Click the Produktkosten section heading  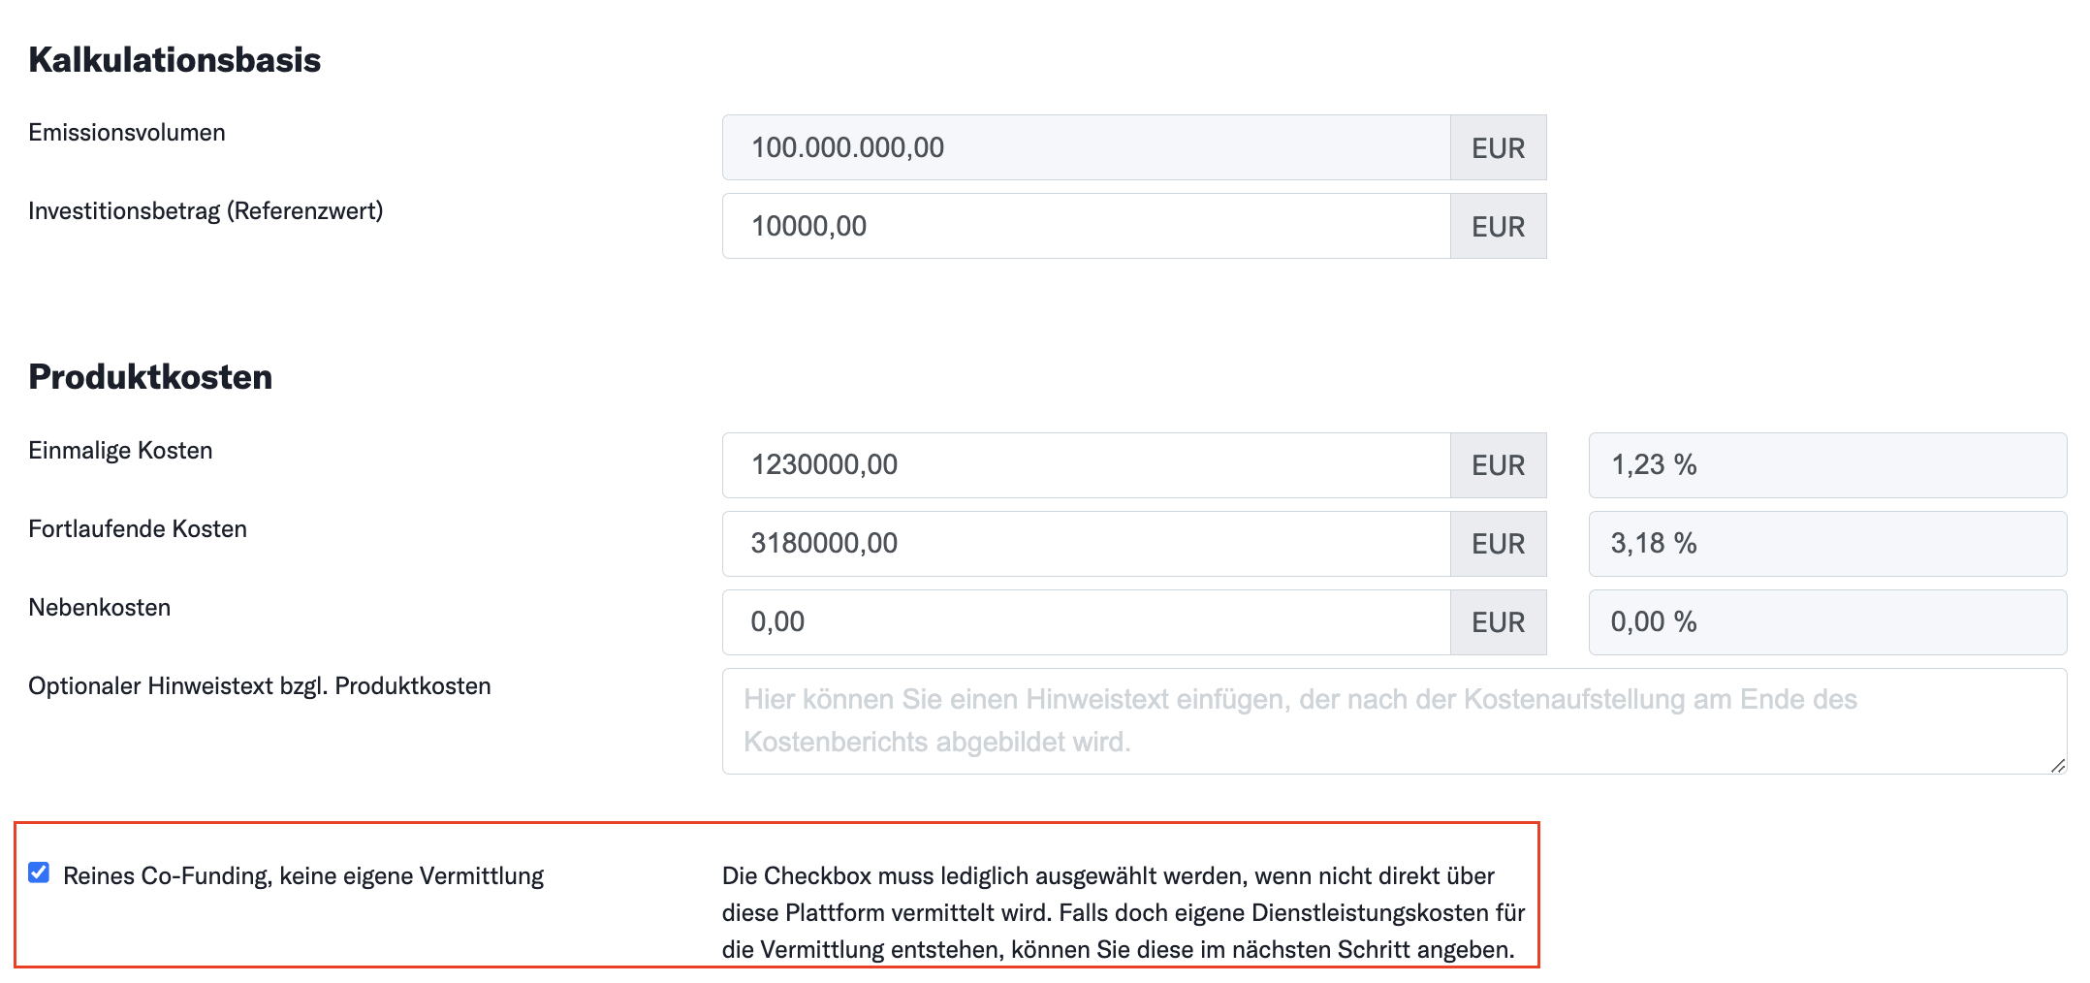point(150,377)
